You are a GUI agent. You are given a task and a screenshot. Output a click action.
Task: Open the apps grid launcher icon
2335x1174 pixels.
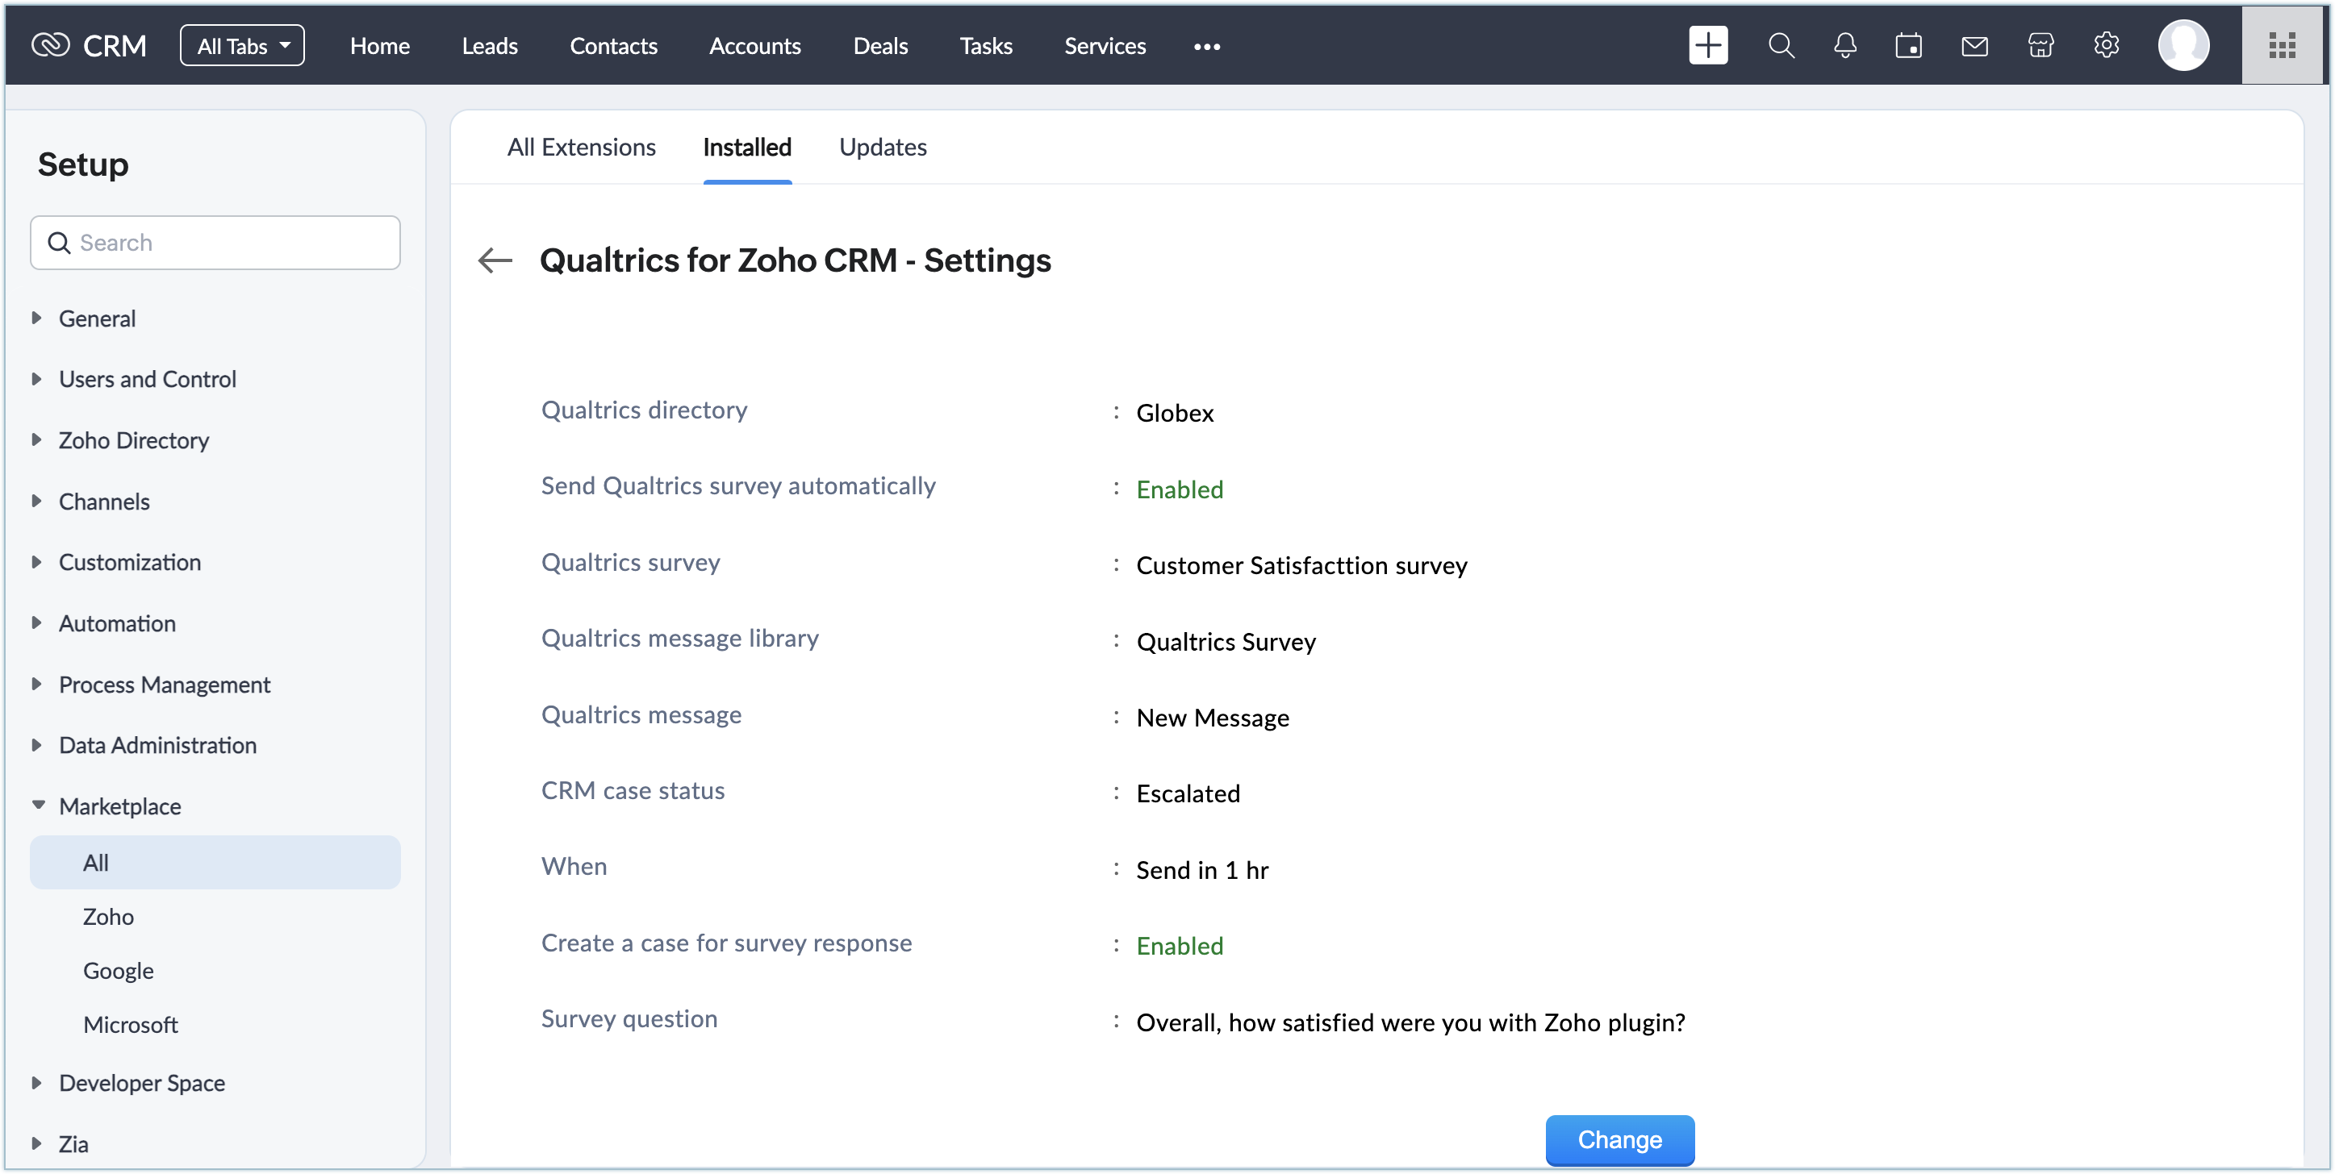(x=2281, y=45)
